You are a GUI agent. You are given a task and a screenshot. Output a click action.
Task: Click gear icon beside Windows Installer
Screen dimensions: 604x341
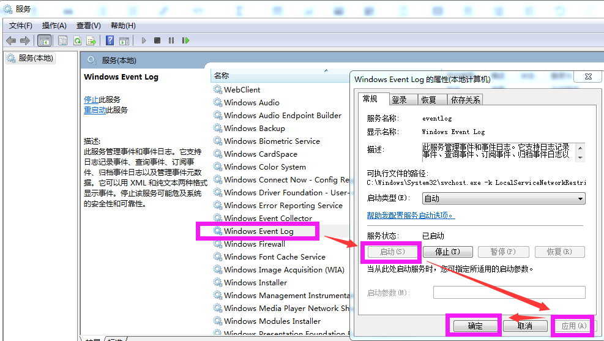(218, 282)
